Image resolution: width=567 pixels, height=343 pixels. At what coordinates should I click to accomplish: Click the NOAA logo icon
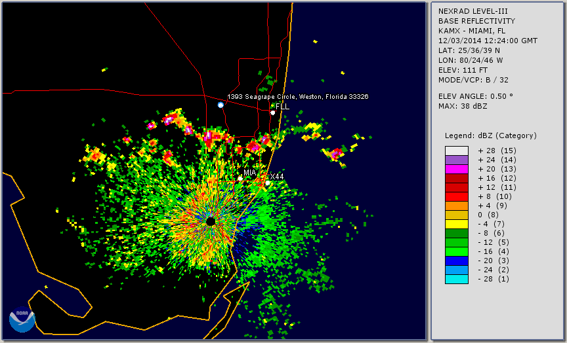pos(22,319)
